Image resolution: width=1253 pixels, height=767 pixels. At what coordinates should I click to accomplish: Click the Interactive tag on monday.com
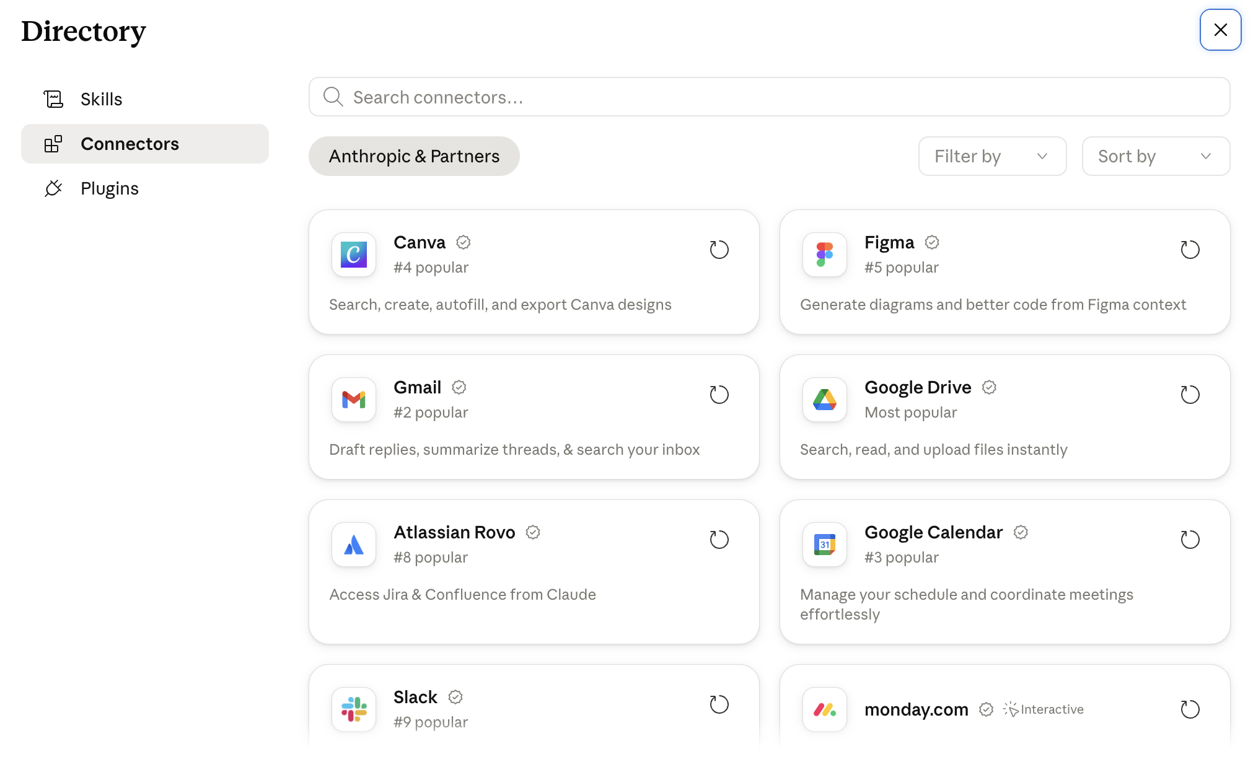tap(1044, 709)
